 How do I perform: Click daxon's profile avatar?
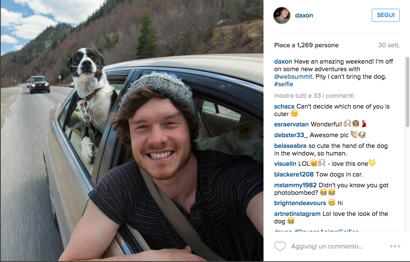(281, 16)
